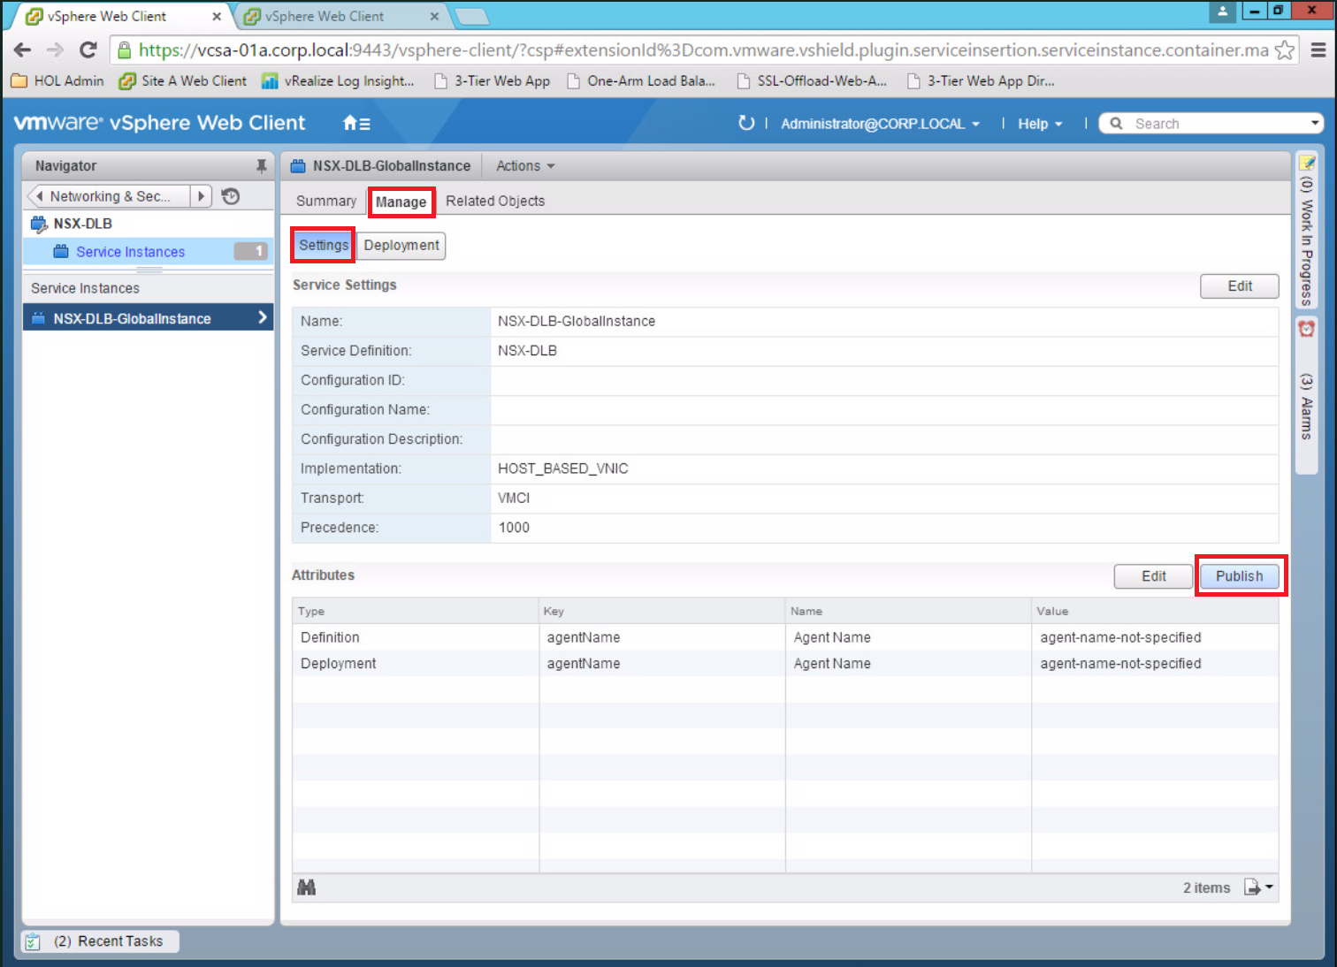Open the Help dropdown menu
This screenshot has width=1337, height=967.
[x=1040, y=124]
